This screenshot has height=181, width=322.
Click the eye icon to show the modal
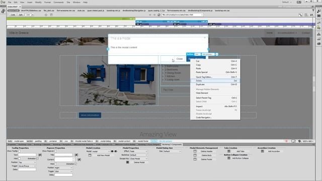tap(112, 151)
